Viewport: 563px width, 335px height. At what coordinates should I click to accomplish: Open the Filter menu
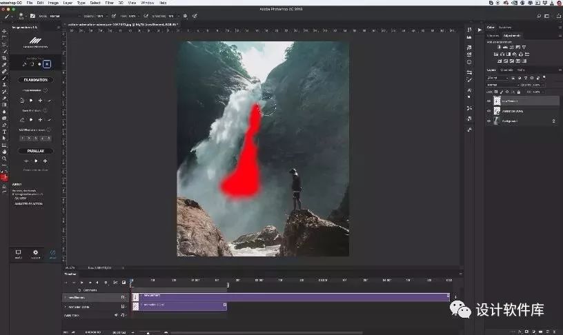pos(109,3)
